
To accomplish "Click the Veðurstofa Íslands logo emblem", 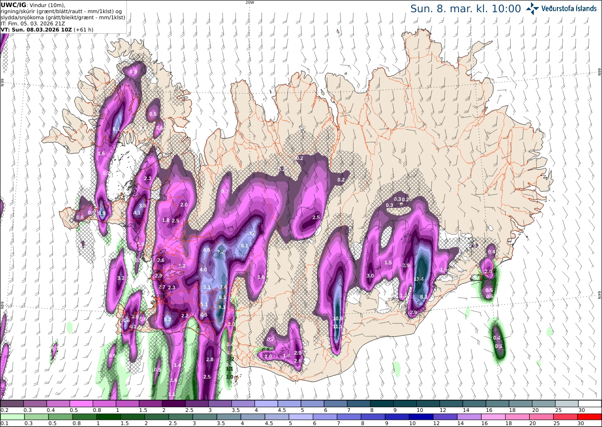I will pyautogui.click(x=532, y=8).
